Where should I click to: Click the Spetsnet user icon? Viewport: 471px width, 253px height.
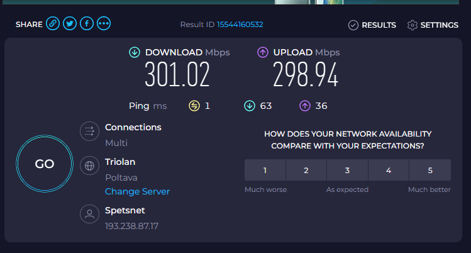(89, 214)
